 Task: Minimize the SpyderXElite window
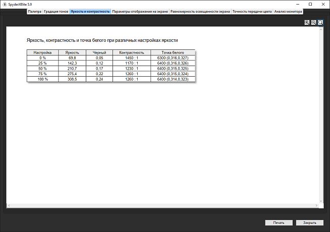[296, 4]
